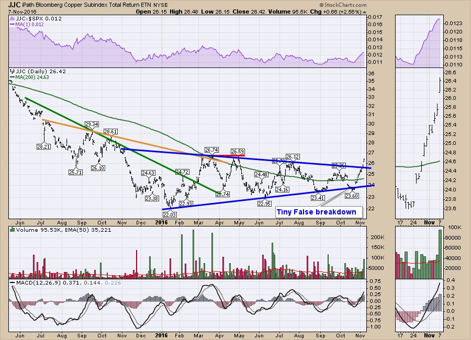Click the 23.60 price low label
Screen dimensions: 471x340
pyautogui.click(x=352, y=196)
